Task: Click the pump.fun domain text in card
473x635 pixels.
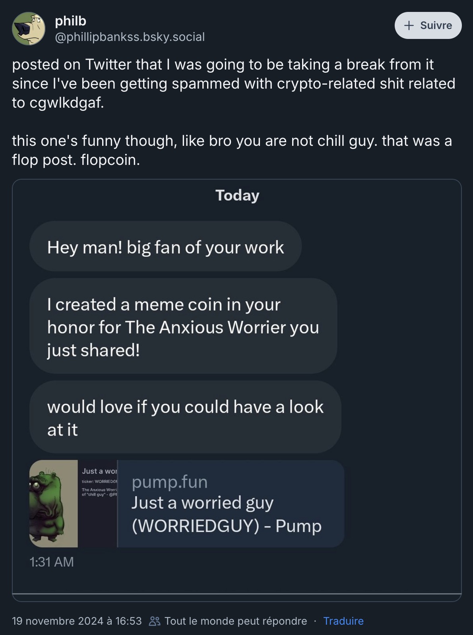Action: point(170,482)
